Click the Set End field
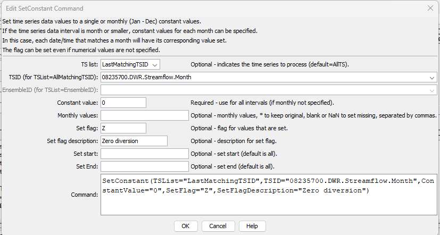 point(145,166)
